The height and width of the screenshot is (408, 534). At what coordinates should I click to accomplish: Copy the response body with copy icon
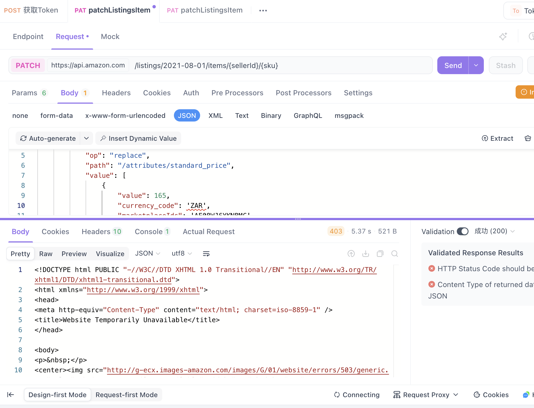[380, 254]
